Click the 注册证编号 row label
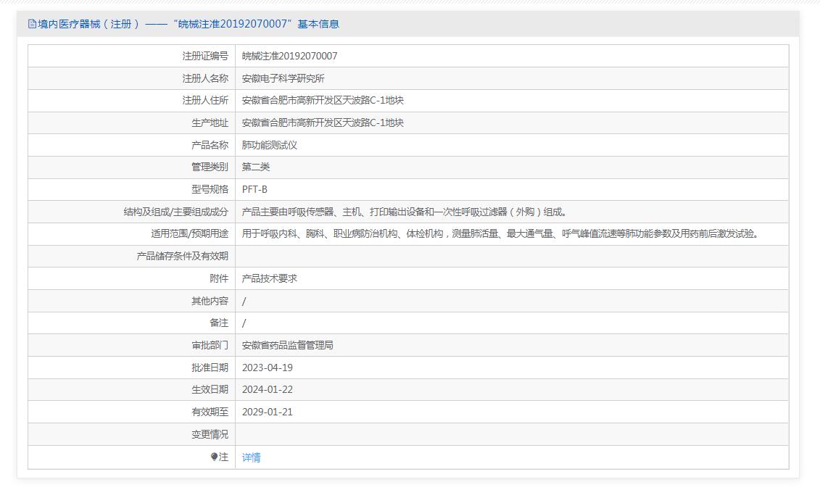Image resolution: width=820 pixels, height=498 pixels. coord(205,56)
